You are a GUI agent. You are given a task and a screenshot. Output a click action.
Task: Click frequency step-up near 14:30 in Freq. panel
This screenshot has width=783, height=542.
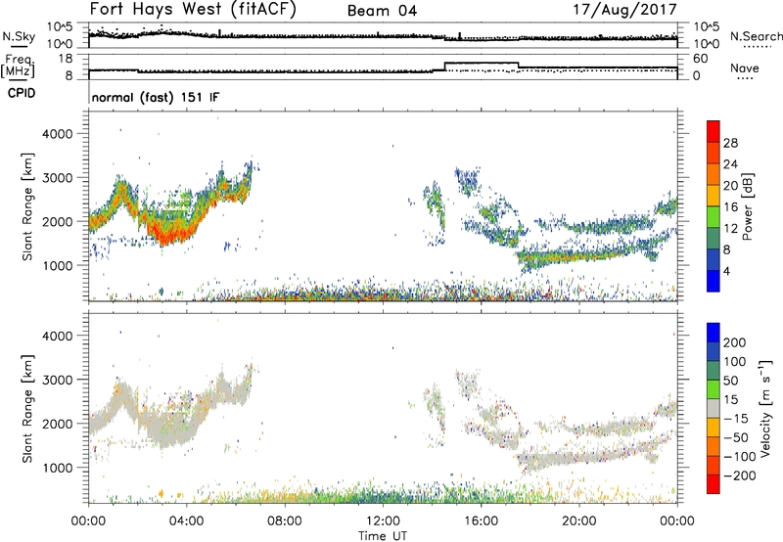point(444,67)
